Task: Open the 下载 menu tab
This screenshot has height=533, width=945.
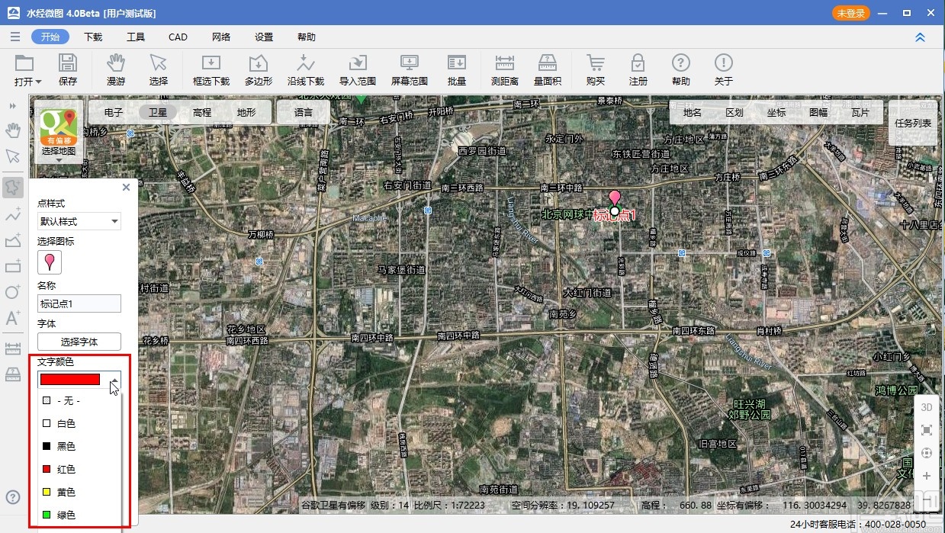Action: [93, 37]
